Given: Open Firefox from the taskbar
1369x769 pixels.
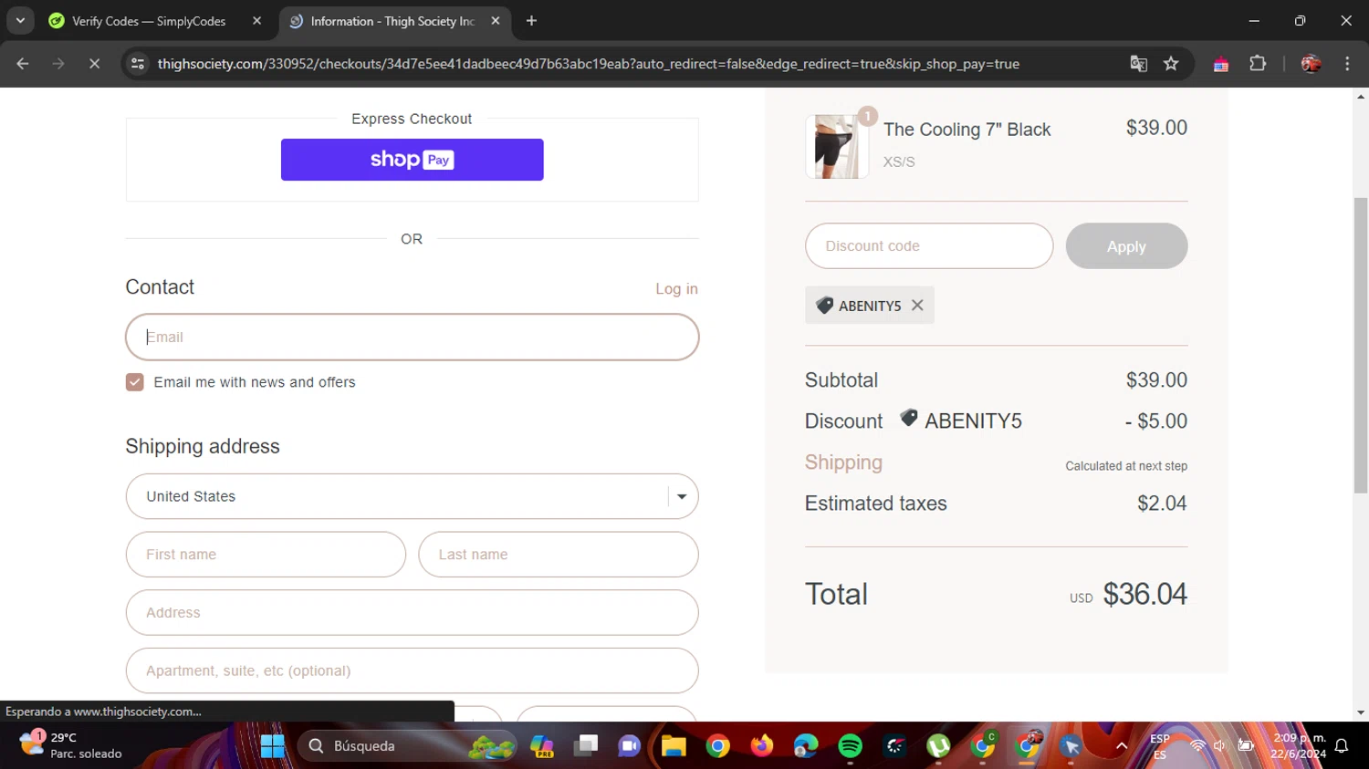Looking at the screenshot, I should [761, 746].
